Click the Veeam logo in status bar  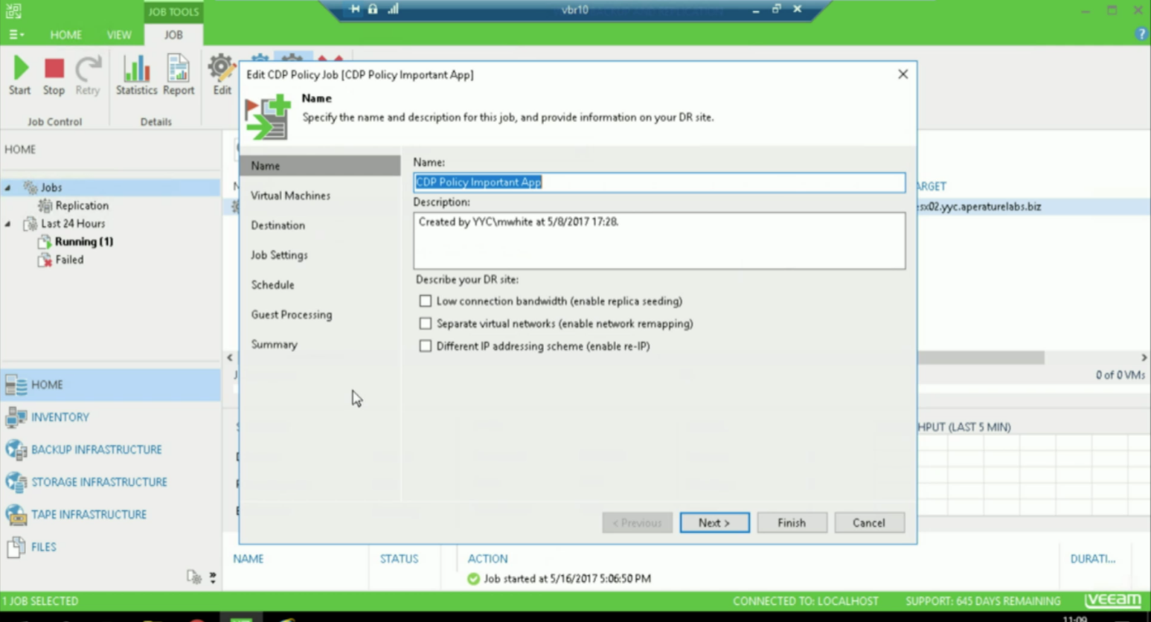(x=1113, y=600)
